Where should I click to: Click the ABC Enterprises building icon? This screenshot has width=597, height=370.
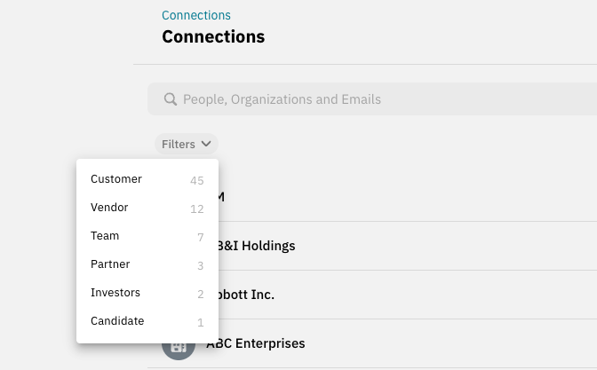click(x=178, y=347)
